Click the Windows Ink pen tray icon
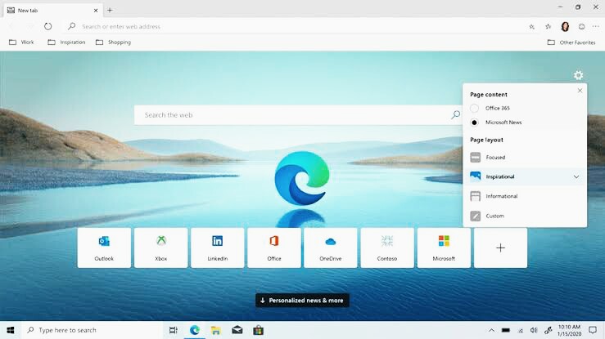The width and height of the screenshot is (605, 339). [549, 330]
